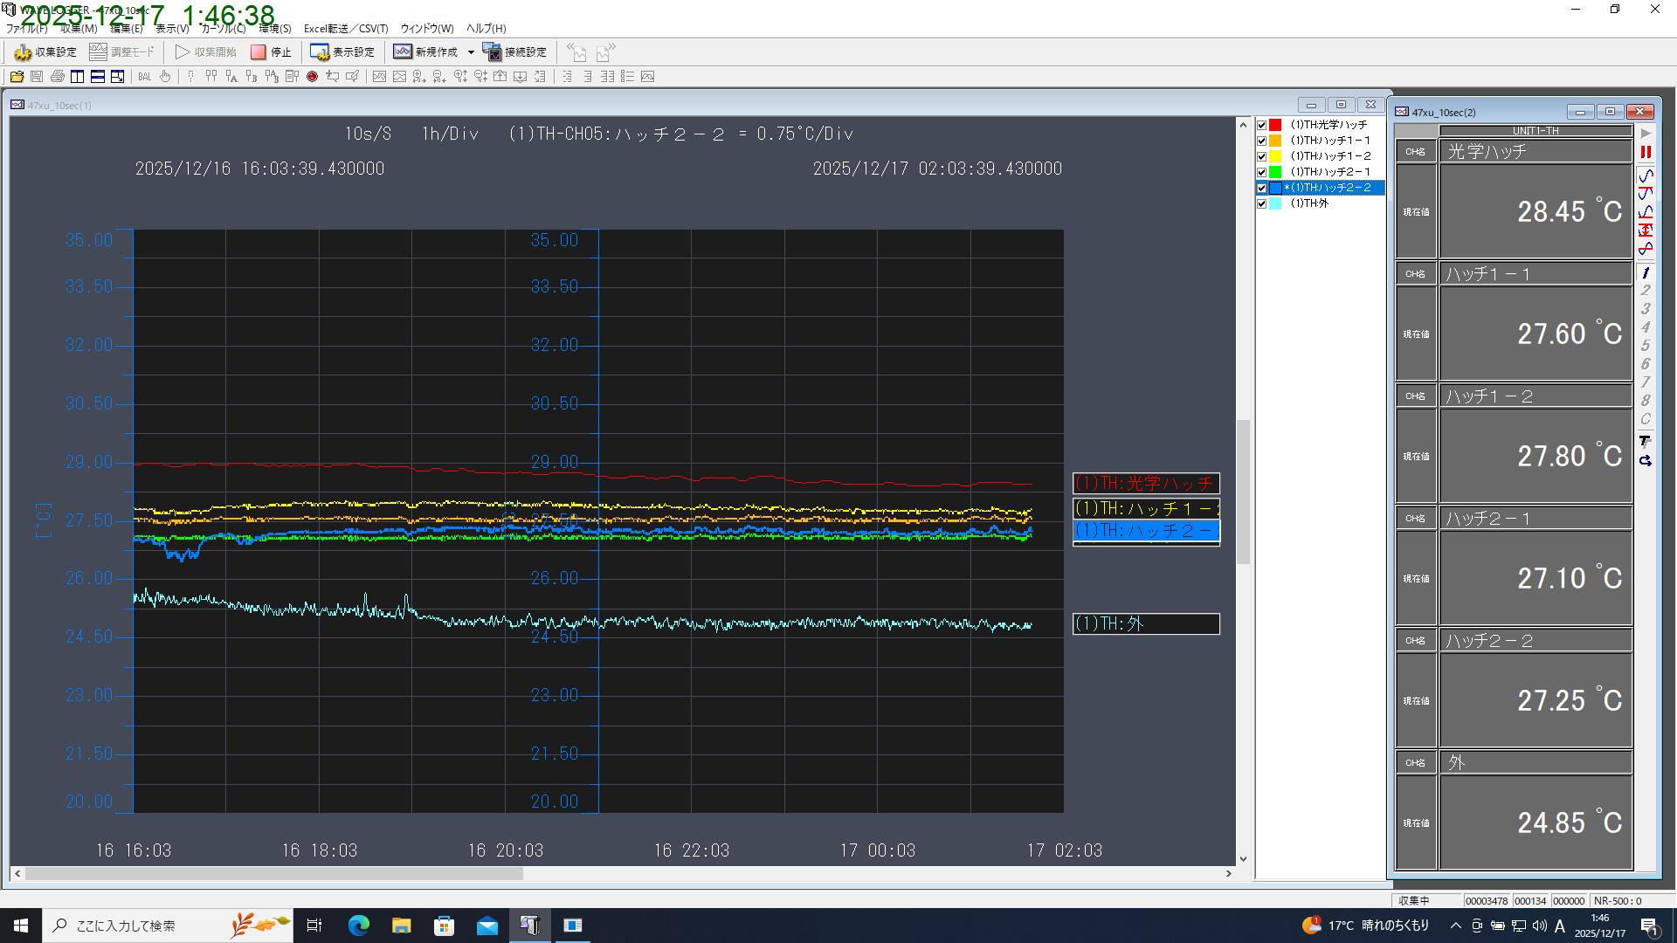Open the ファイル(F) menu
Image resolution: width=1677 pixels, height=943 pixels.
pos(25,28)
